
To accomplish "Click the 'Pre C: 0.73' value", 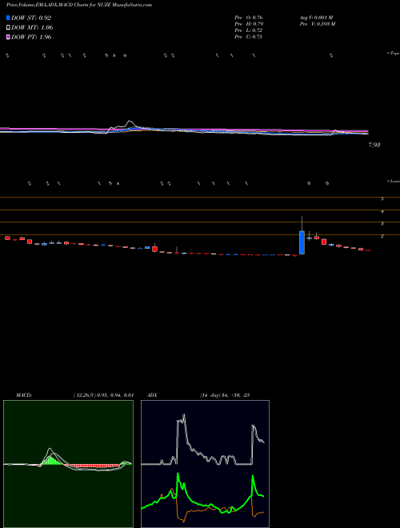I will [x=249, y=37].
